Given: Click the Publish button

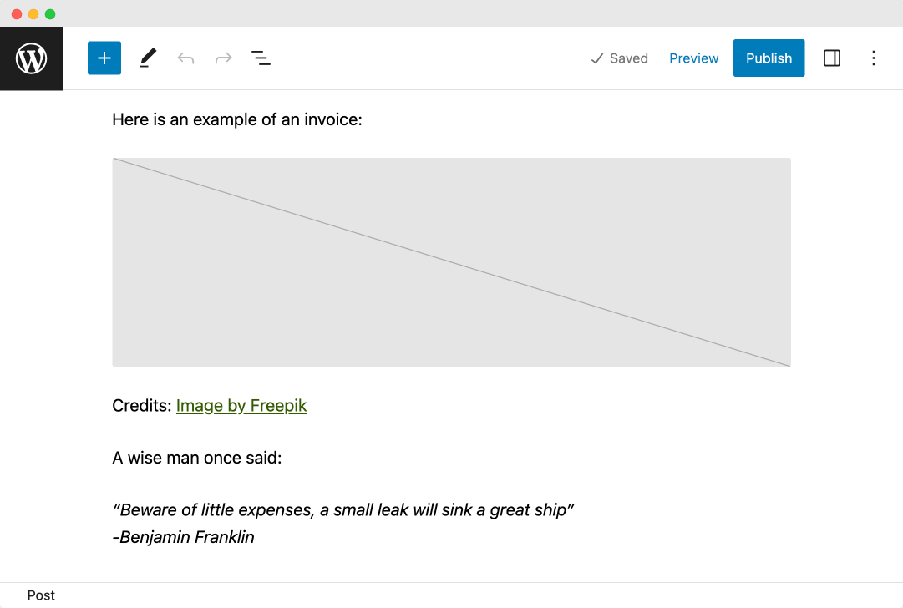Looking at the screenshot, I should click(769, 58).
